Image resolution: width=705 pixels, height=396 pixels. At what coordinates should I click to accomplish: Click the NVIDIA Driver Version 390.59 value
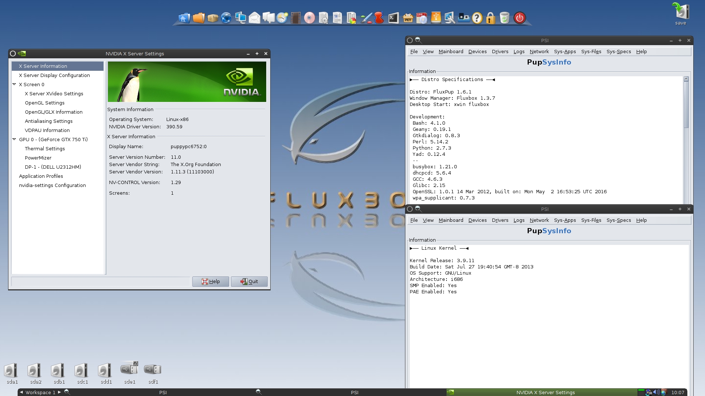tap(174, 126)
